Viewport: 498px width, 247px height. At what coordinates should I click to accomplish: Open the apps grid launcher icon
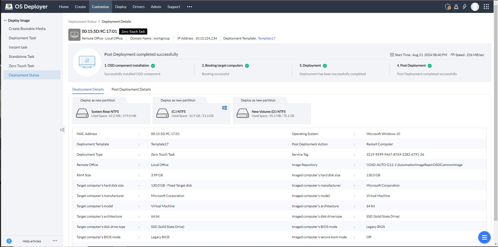click(x=486, y=7)
